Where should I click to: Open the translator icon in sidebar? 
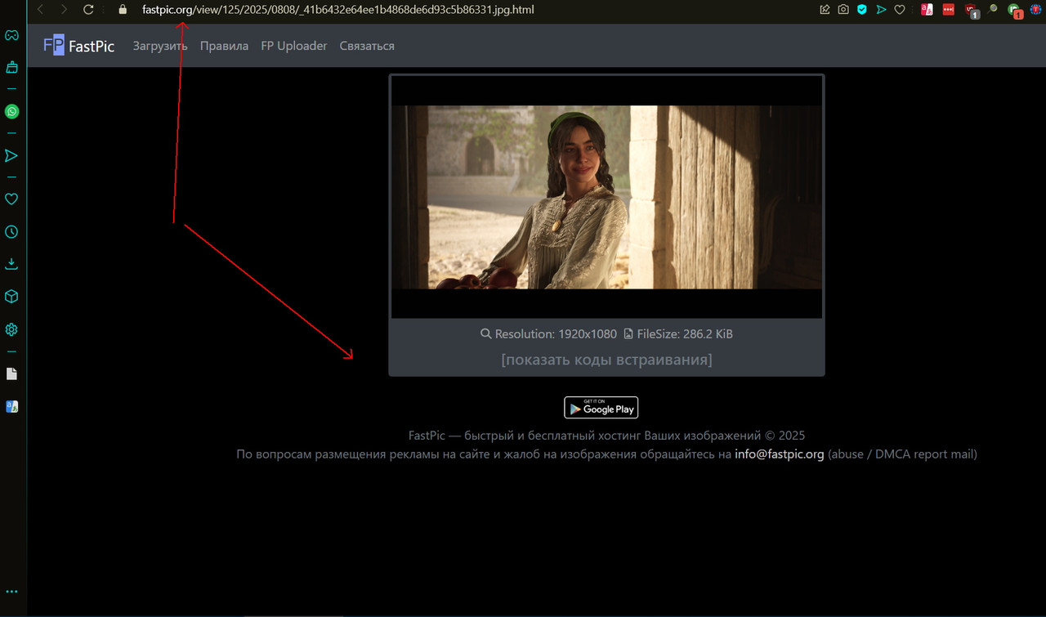tap(11, 406)
